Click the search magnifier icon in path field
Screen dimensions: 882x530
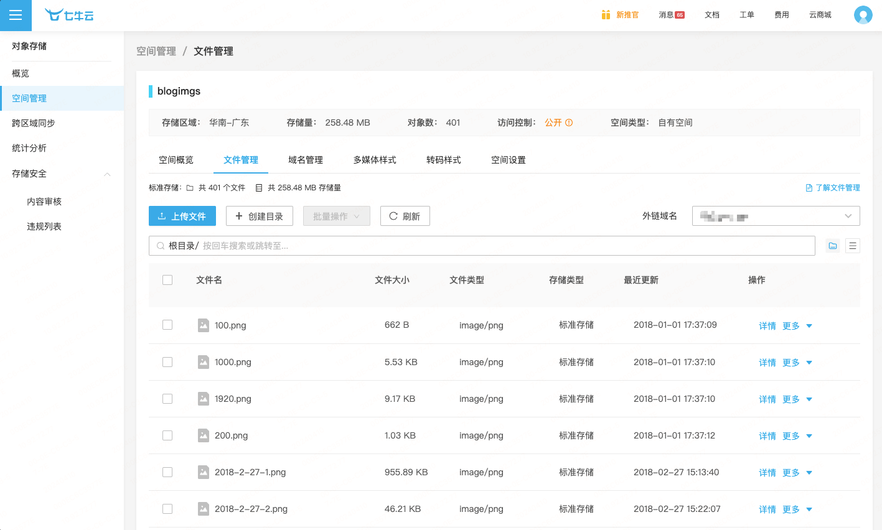[161, 246]
